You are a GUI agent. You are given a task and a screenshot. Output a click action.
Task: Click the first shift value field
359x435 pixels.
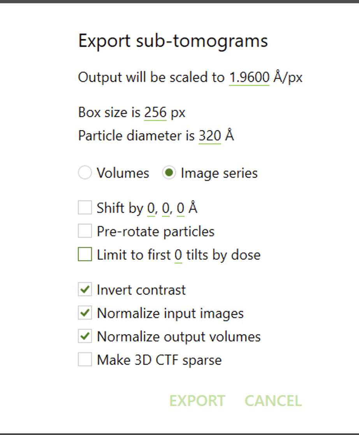pos(151,209)
